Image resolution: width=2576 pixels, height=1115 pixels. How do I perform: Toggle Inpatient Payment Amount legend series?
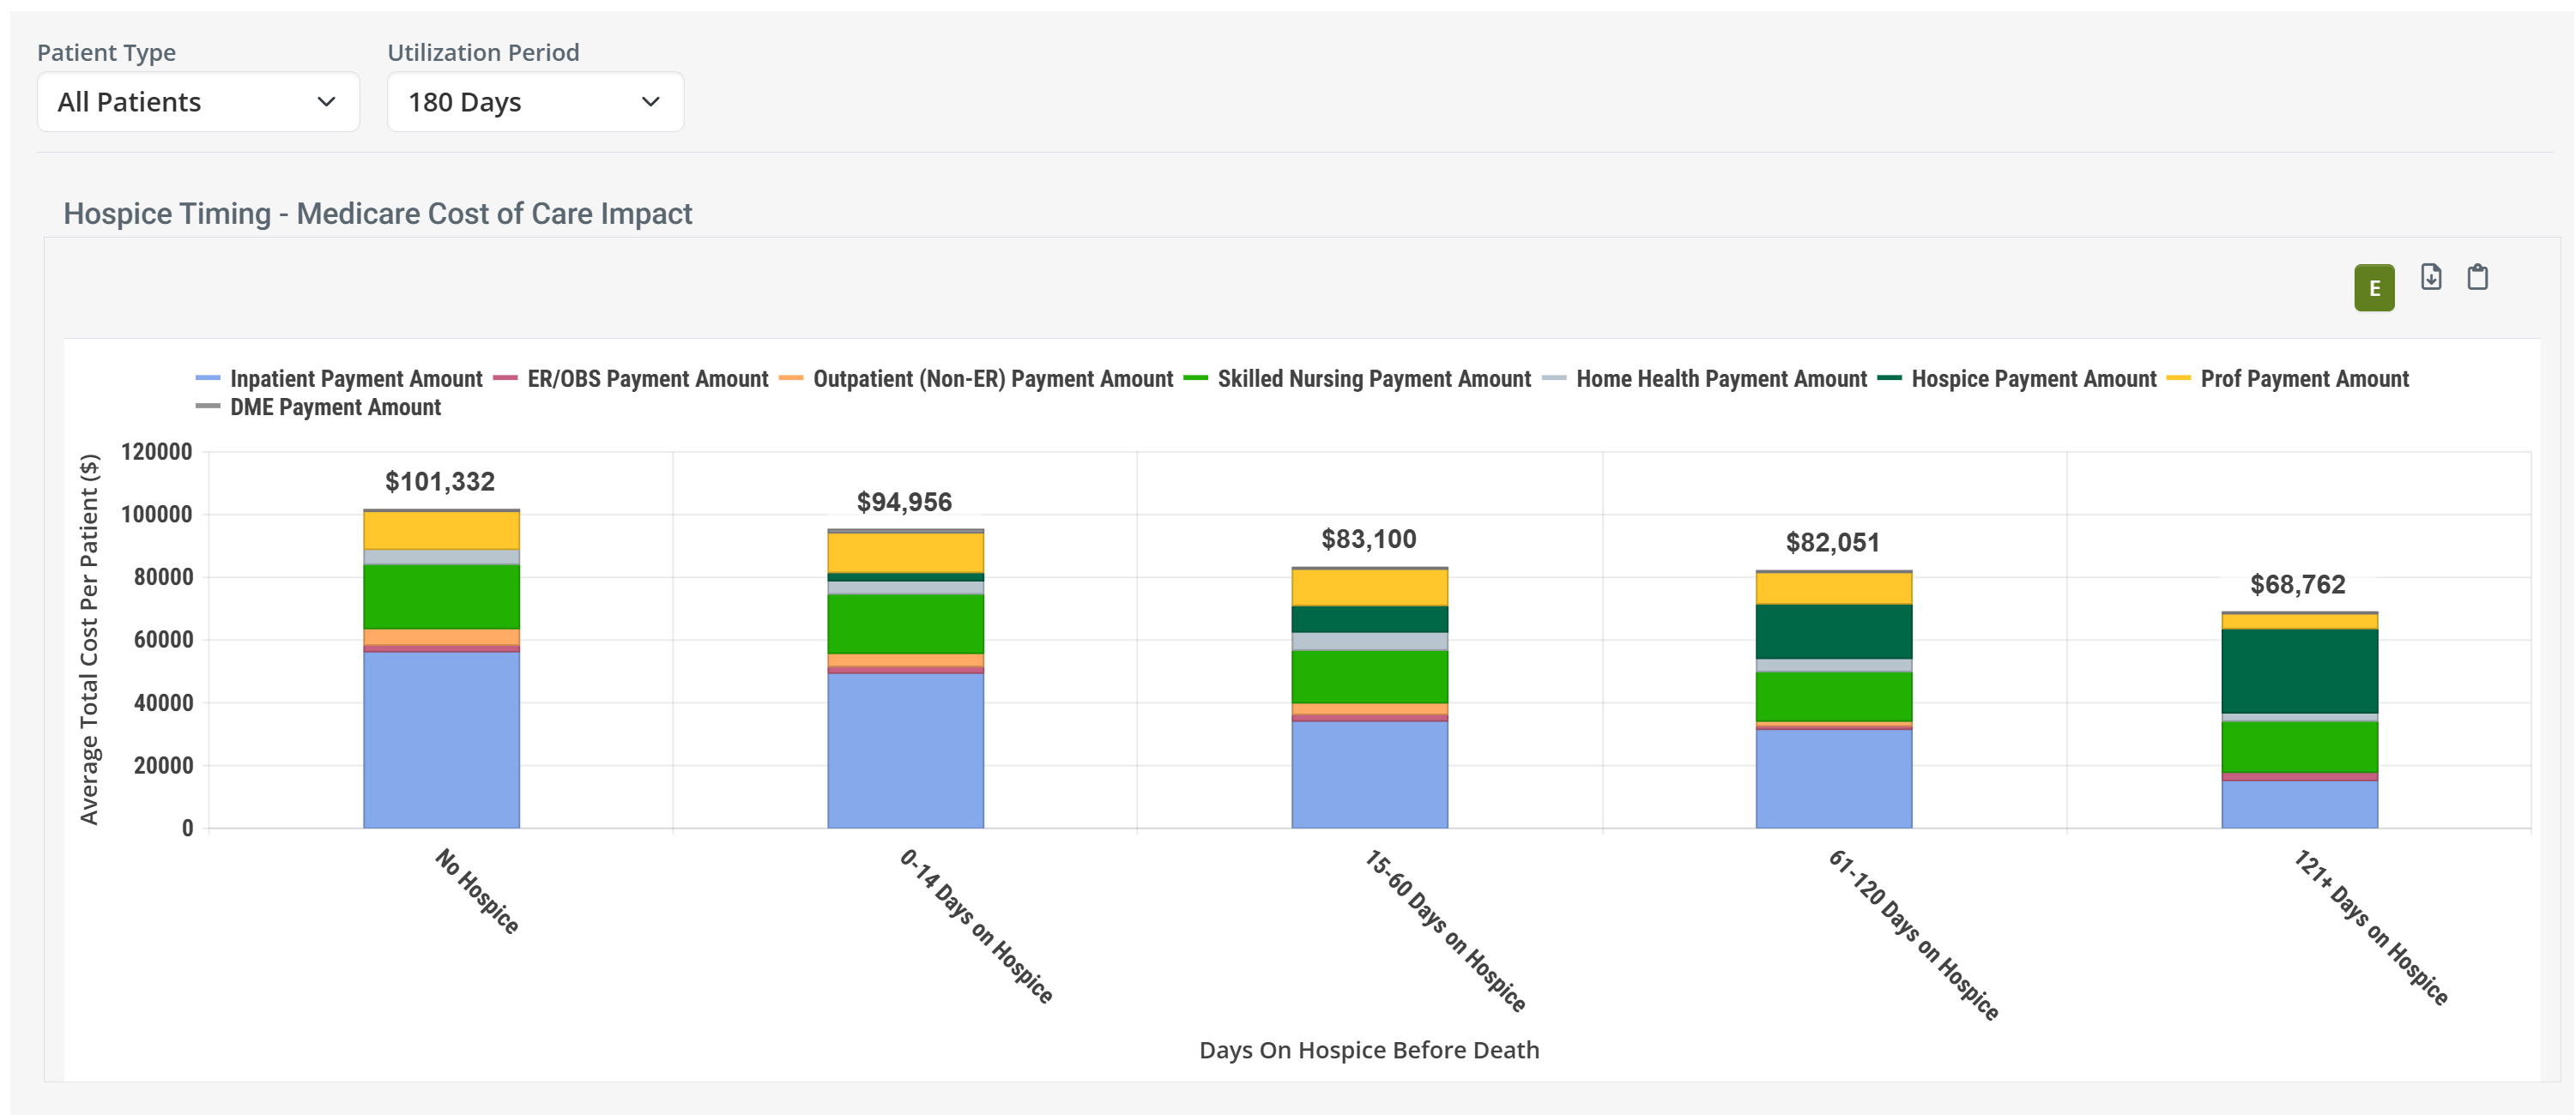pyautogui.click(x=355, y=378)
